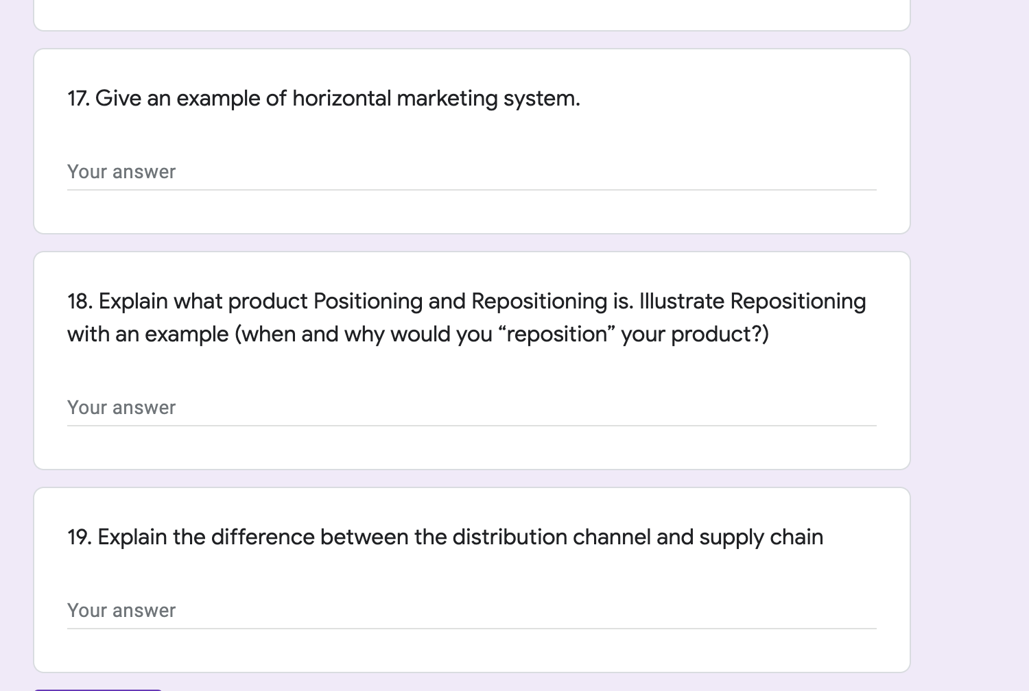
Task: Click the words "supply chain" in question 19
Action: click(761, 537)
